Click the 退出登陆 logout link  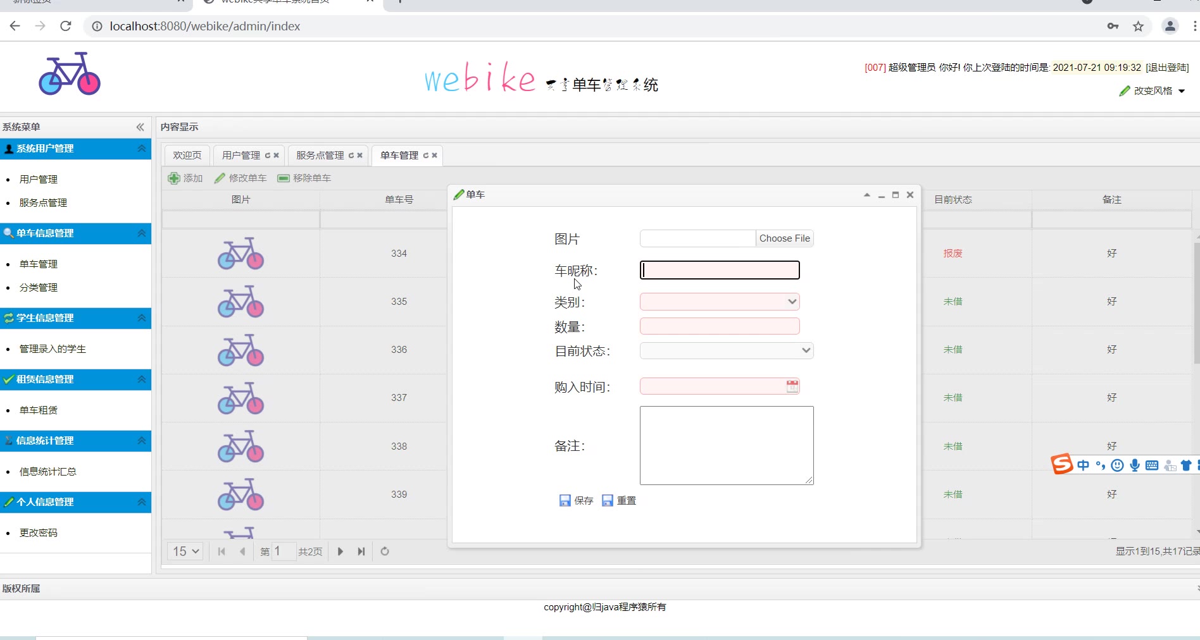[x=1167, y=68]
